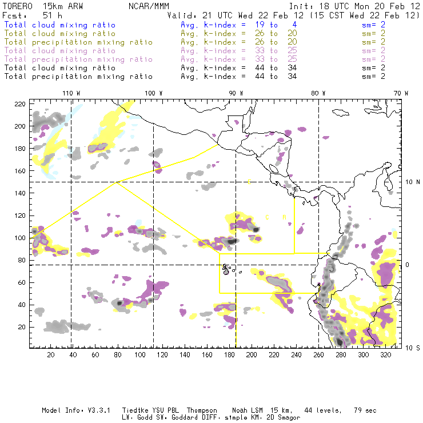423x423 pixels.
Task: Click the x-axis tick label "60"
Action: (95, 355)
